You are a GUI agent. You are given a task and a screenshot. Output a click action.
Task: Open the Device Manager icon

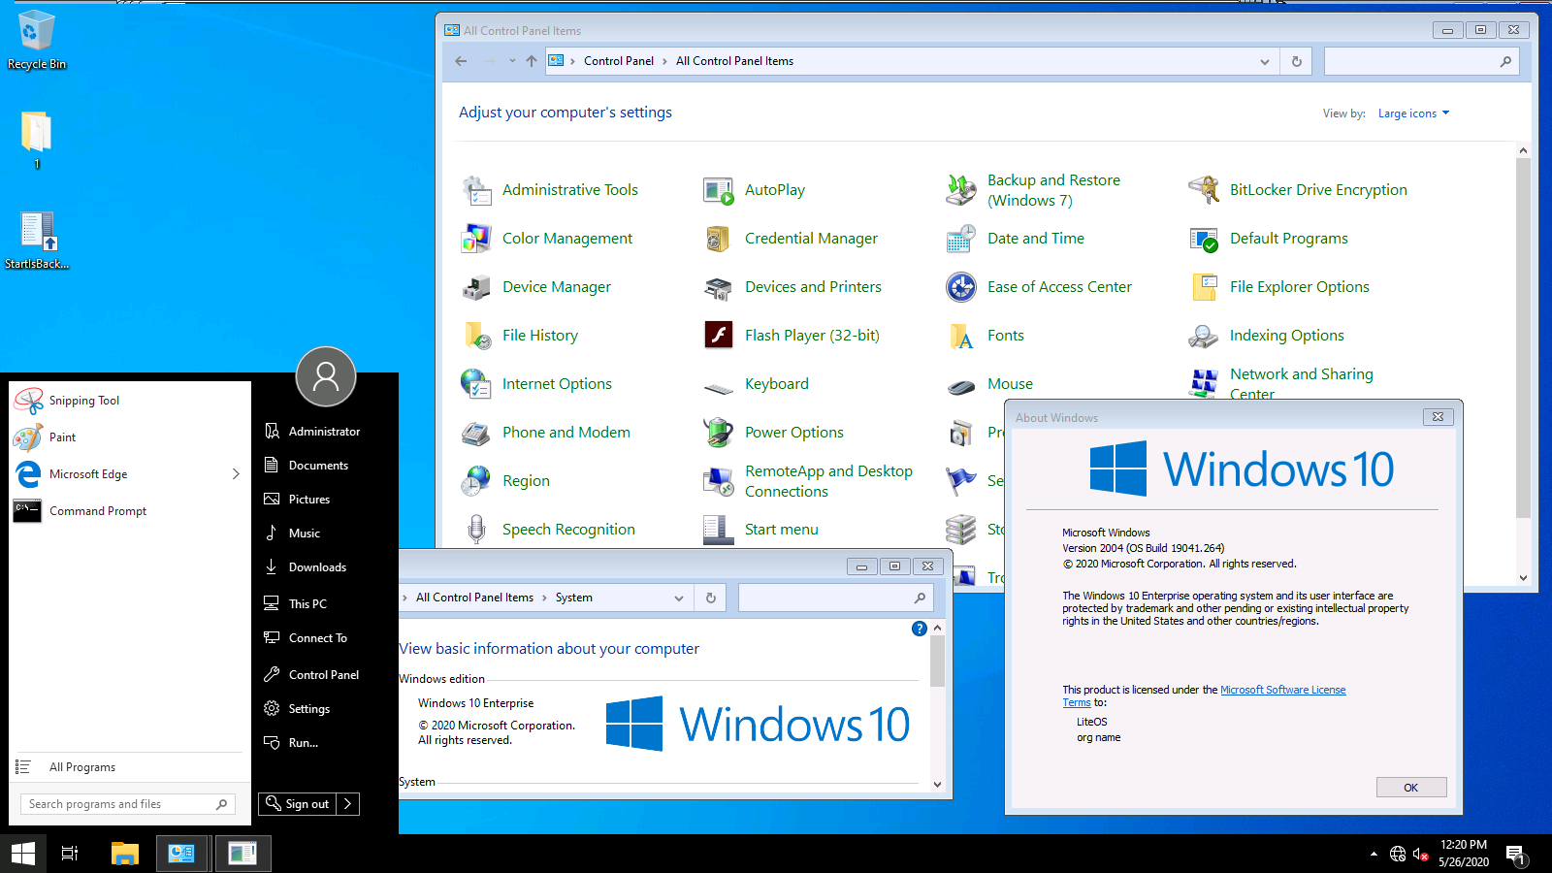[476, 287]
